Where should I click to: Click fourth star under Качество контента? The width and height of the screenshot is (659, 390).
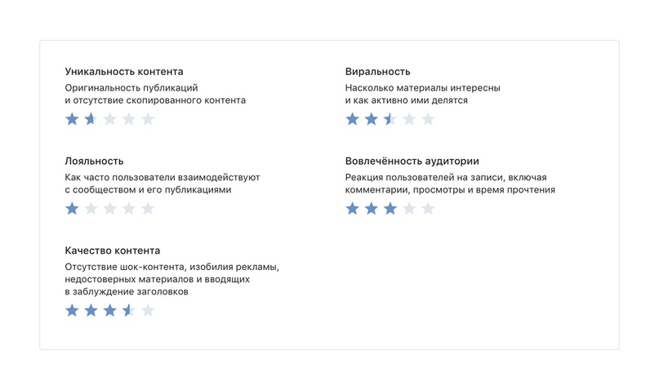128,310
